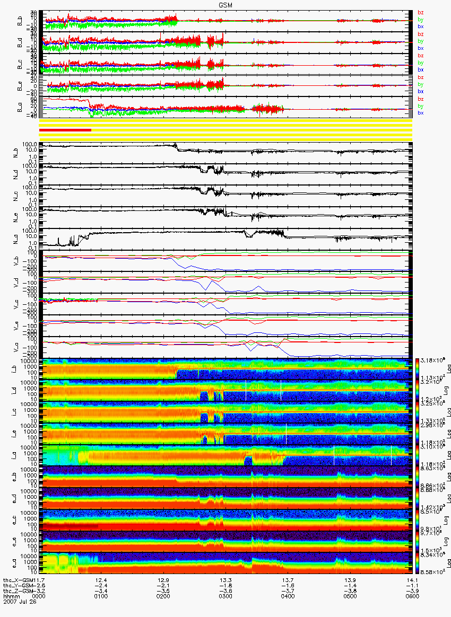Select the i_a ion spectrogram label
Image resolution: width=451 pixels, height=617 pixels.
[13, 456]
